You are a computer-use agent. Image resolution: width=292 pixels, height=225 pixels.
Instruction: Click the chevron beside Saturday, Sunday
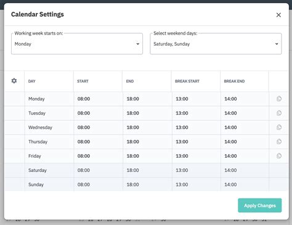click(x=277, y=44)
